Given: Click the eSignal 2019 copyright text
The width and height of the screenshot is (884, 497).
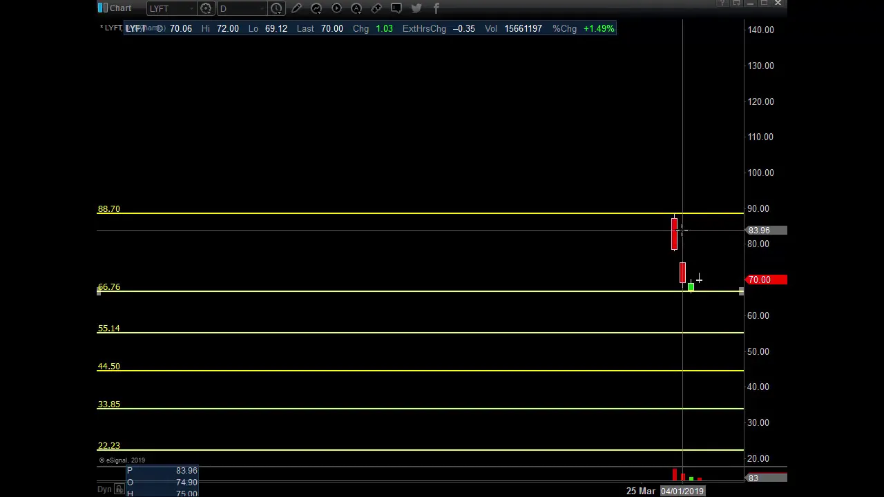Looking at the screenshot, I should click(122, 460).
